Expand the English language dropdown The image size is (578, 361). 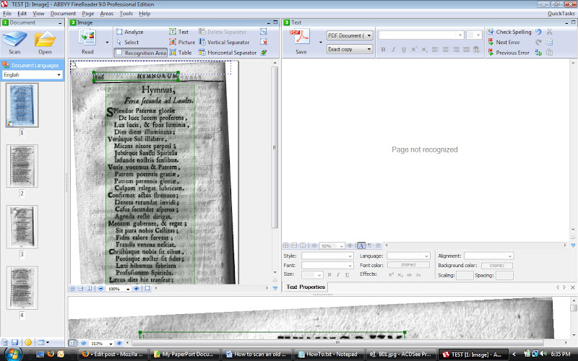pos(59,75)
